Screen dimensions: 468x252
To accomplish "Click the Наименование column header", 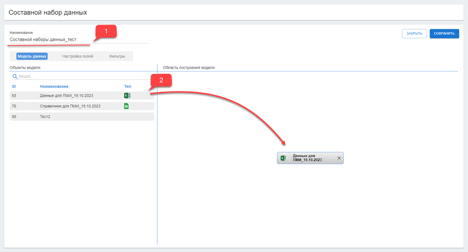I will tap(54, 86).
